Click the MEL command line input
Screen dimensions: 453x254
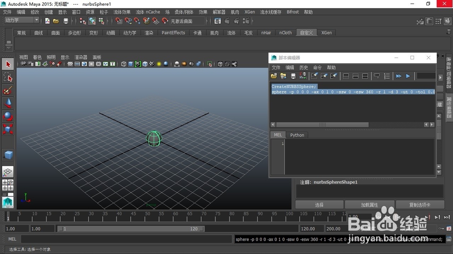pyautogui.click(x=126, y=239)
